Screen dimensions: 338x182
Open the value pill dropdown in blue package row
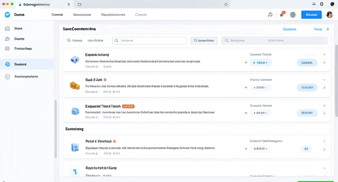click(x=260, y=113)
